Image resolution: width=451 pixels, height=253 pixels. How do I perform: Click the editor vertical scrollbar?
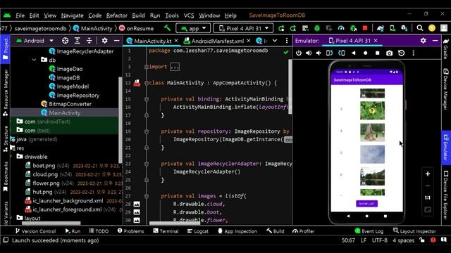click(x=290, y=86)
